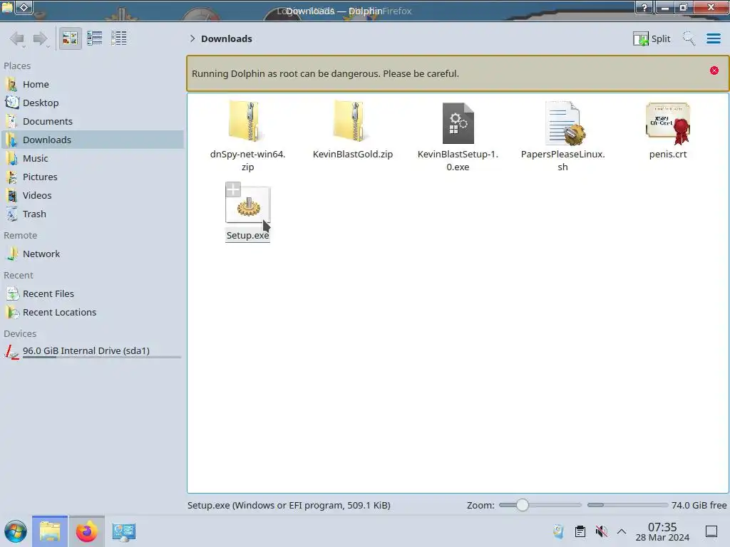Click the Split view button
Image resolution: width=730 pixels, height=547 pixels.
click(652, 38)
